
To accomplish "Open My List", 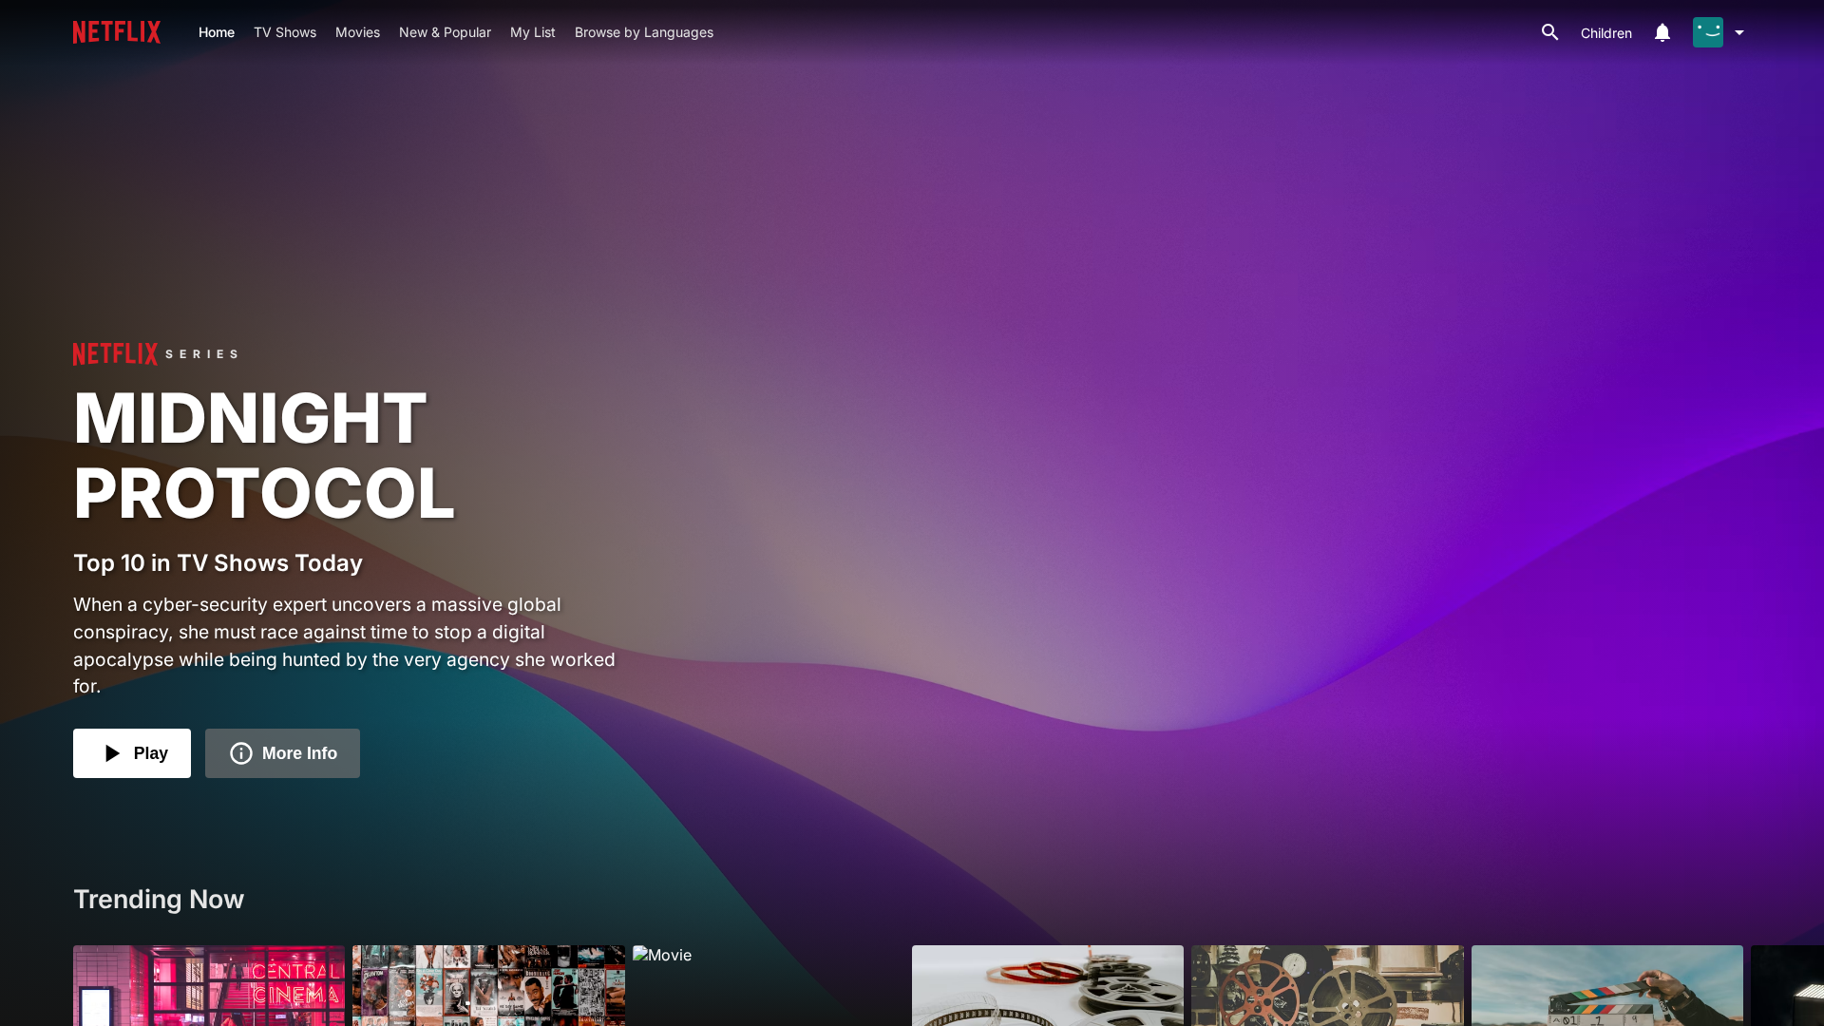I will 533,32.
